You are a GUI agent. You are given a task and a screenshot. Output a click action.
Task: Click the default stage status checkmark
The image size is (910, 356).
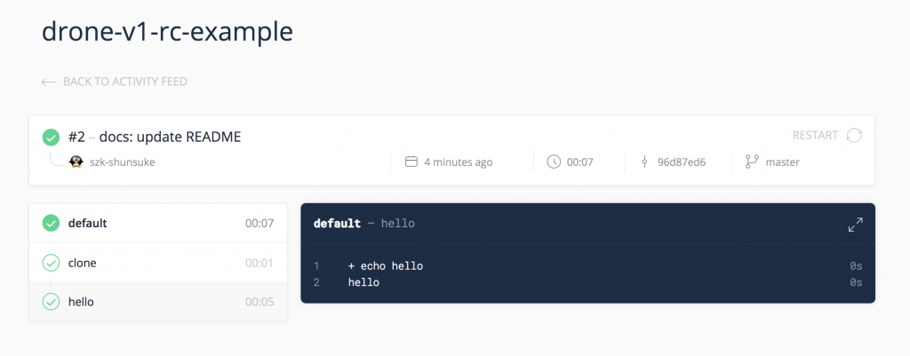tap(52, 224)
